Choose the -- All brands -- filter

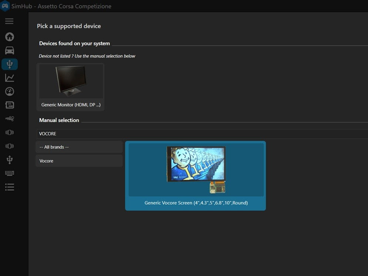click(x=79, y=147)
